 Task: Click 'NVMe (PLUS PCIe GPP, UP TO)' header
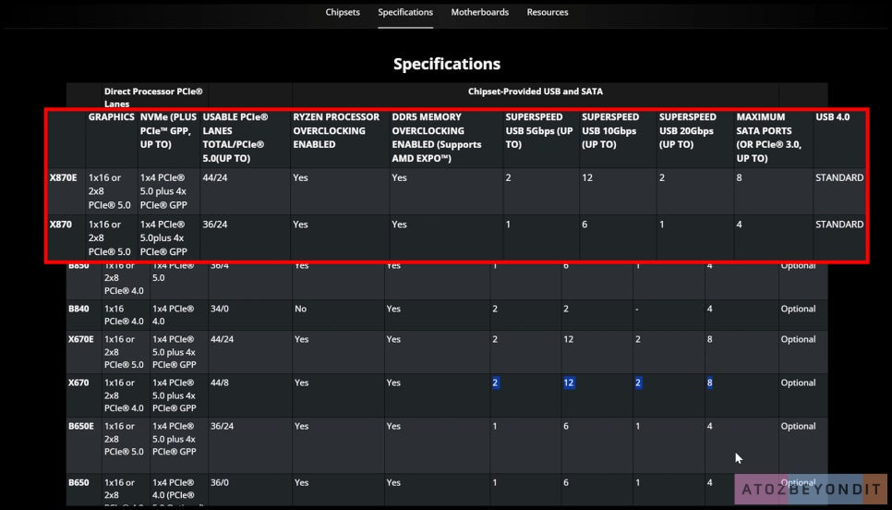pos(168,130)
